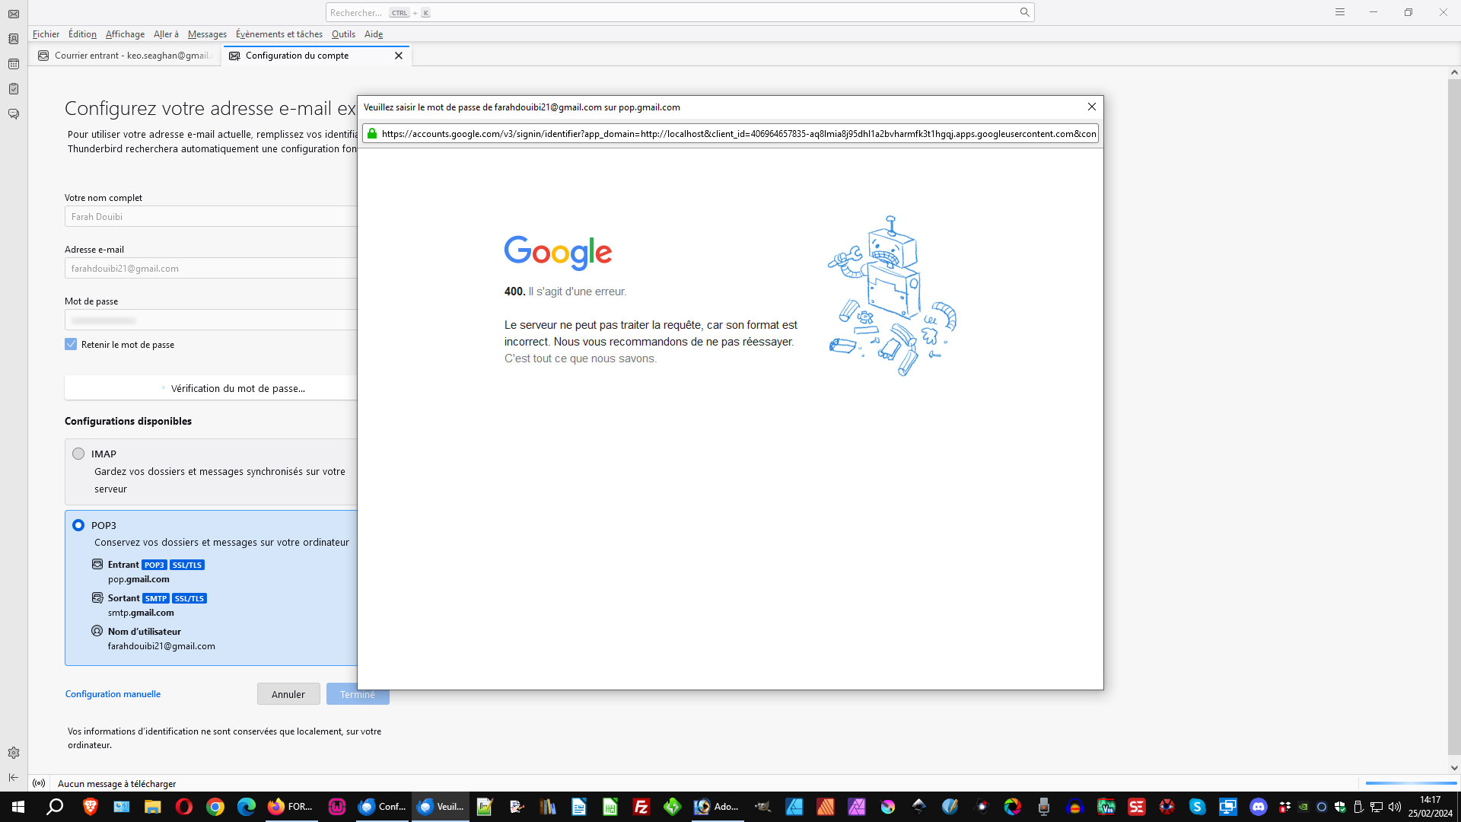1461x822 pixels.
Task: Open Discord from the taskbar
Action: pos(1259,807)
